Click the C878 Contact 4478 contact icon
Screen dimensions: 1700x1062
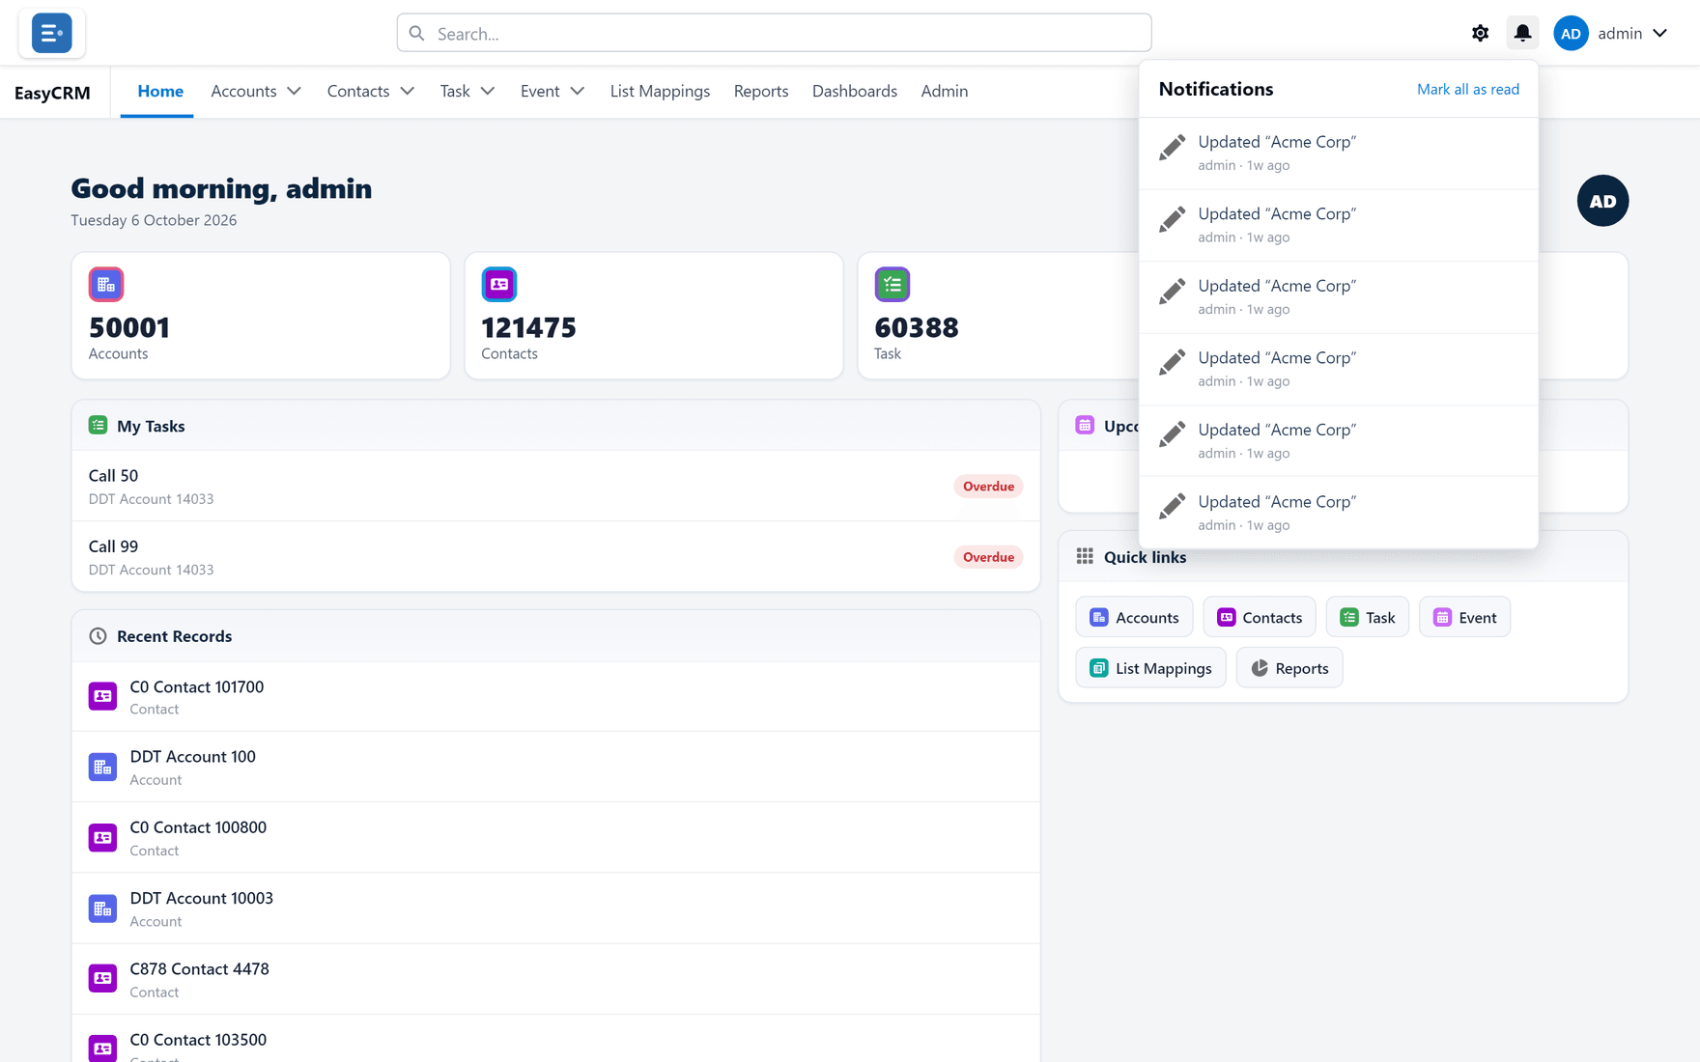[x=102, y=979]
